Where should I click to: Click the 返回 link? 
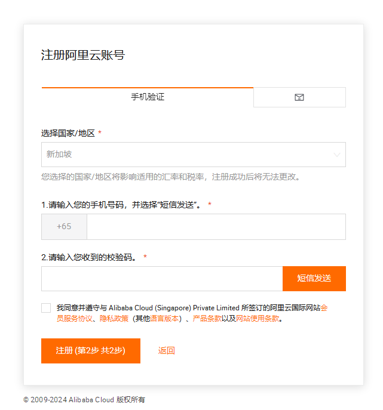(x=167, y=351)
